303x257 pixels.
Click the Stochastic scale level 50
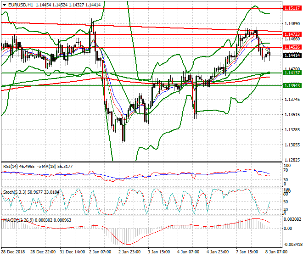point(286,202)
